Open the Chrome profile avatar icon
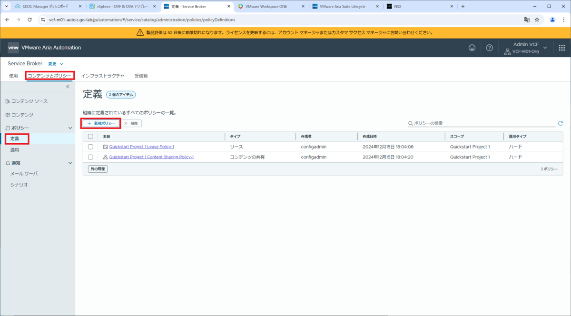 click(x=552, y=20)
